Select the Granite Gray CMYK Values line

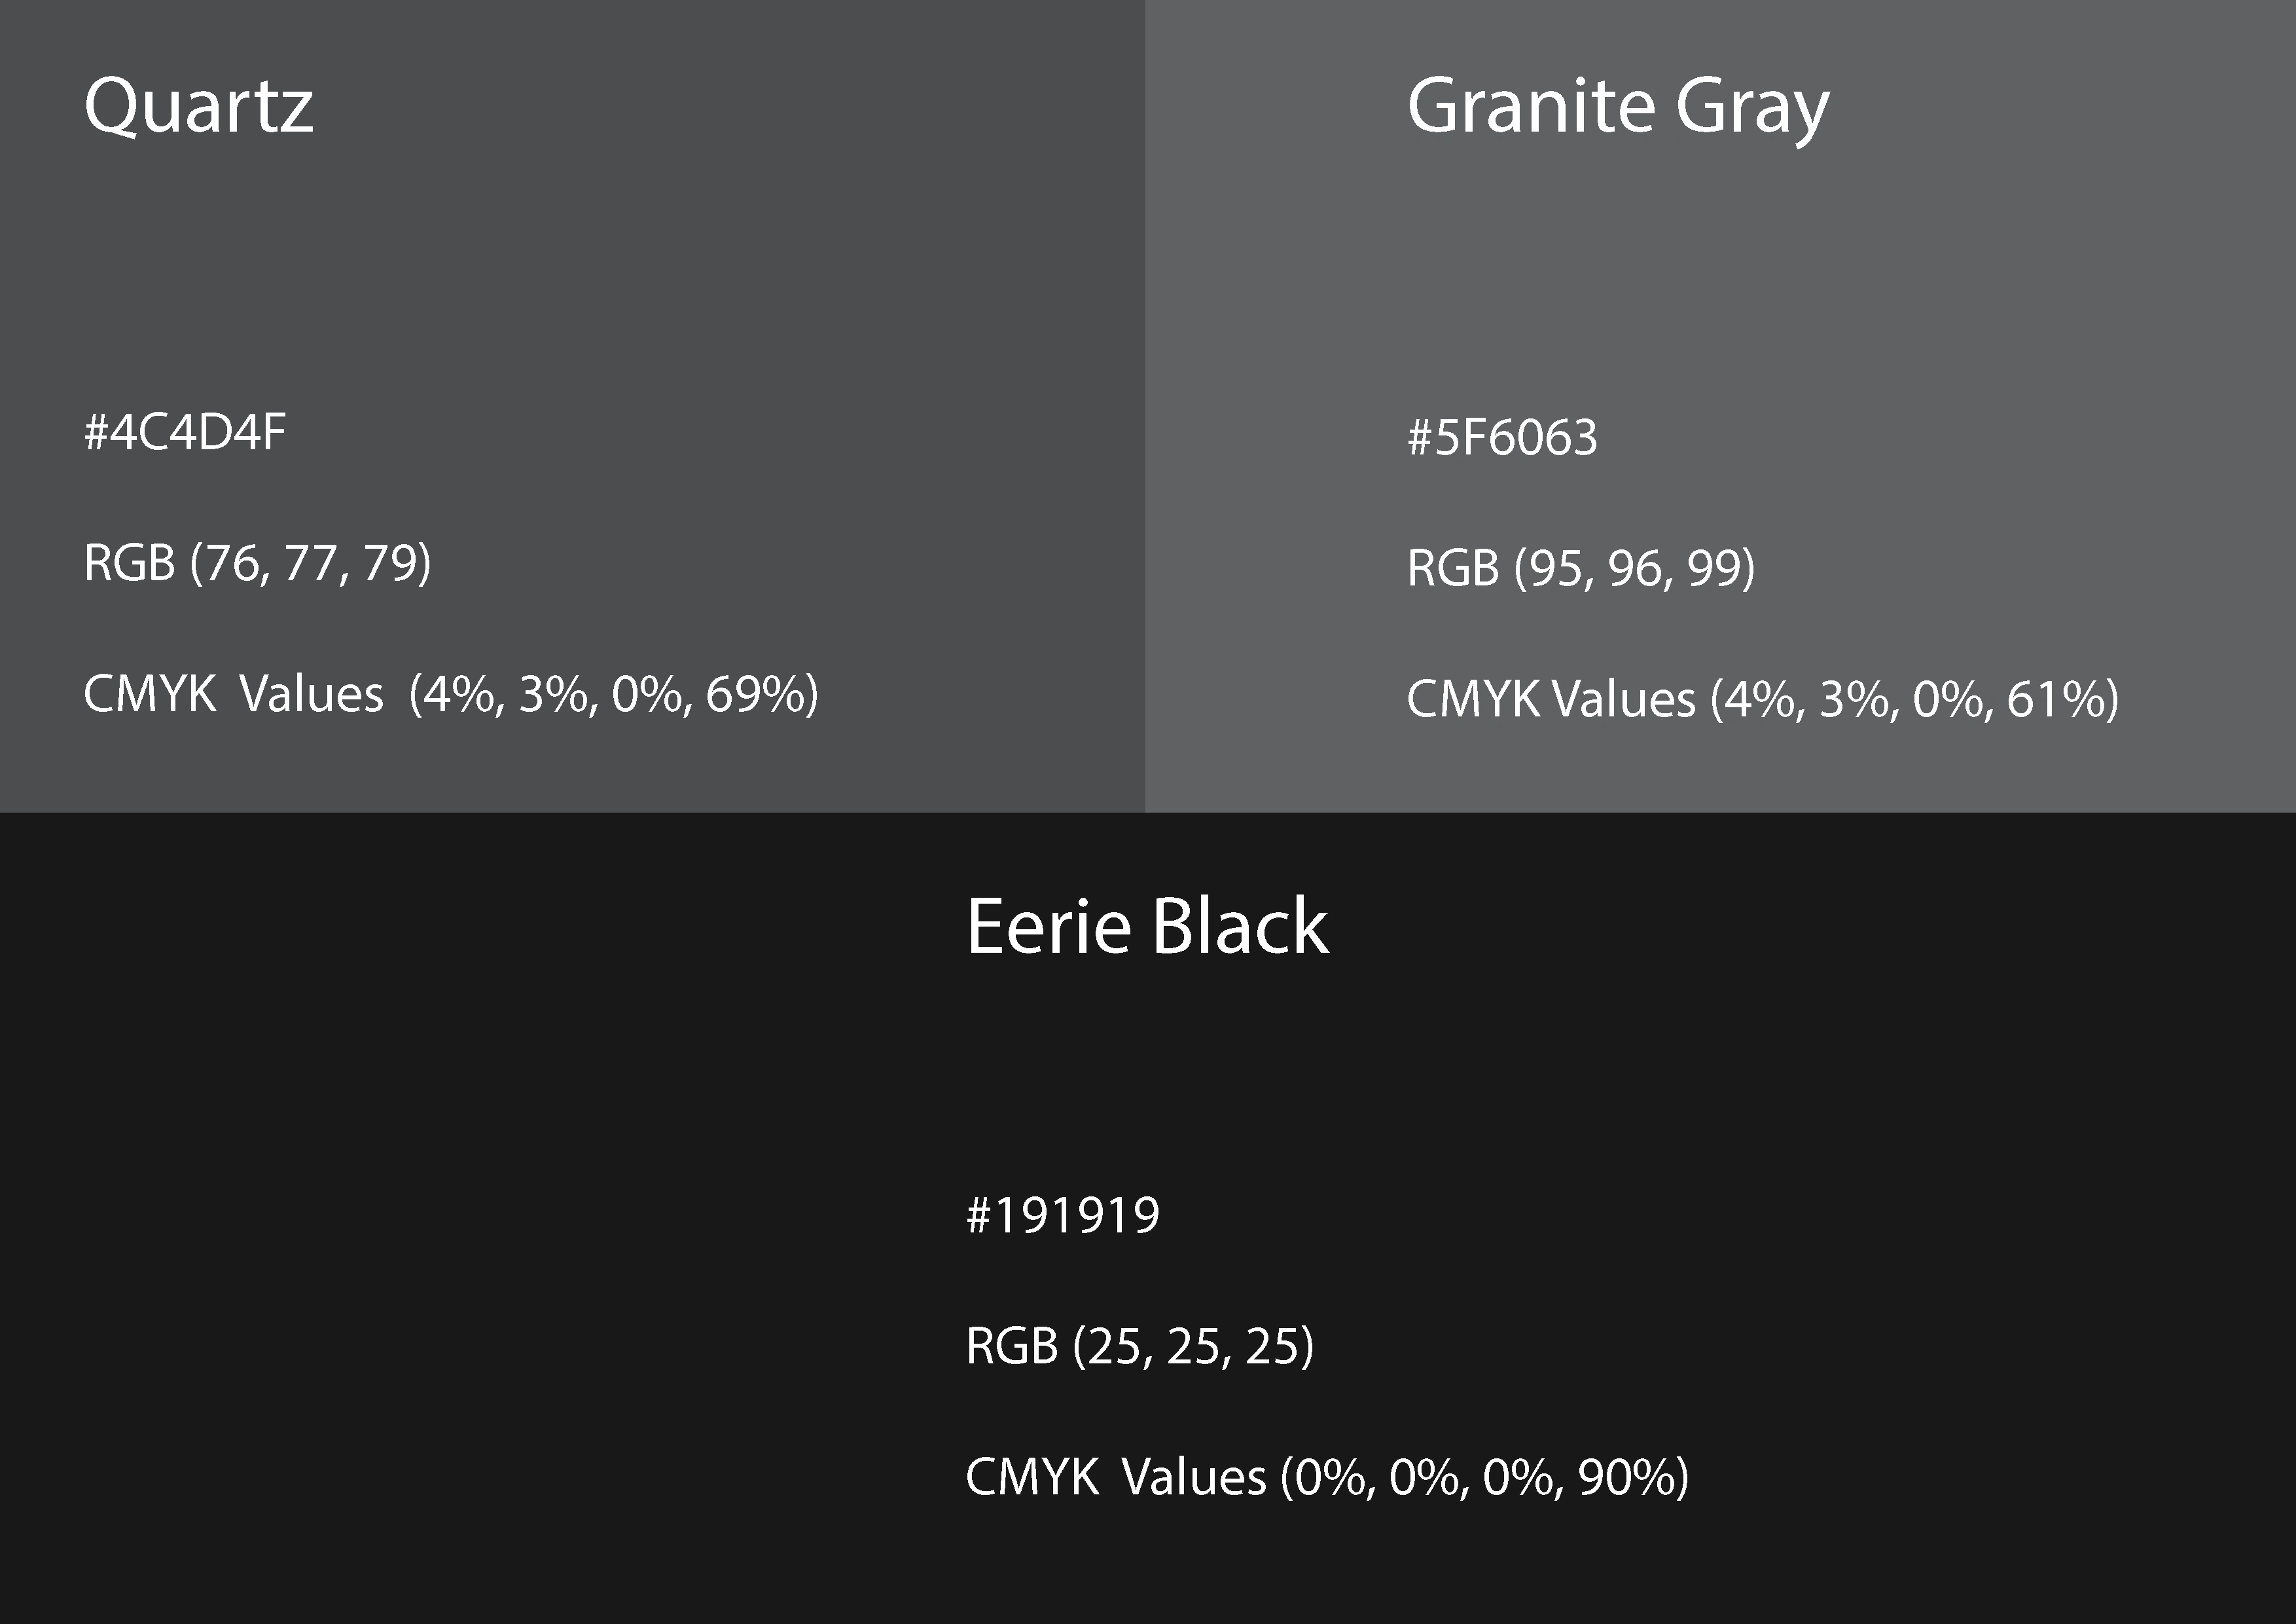(x=1762, y=699)
